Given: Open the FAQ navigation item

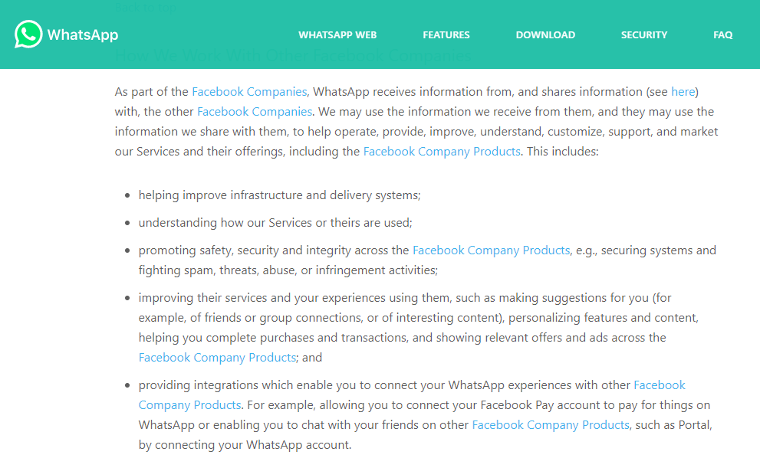Looking at the screenshot, I should (x=722, y=34).
